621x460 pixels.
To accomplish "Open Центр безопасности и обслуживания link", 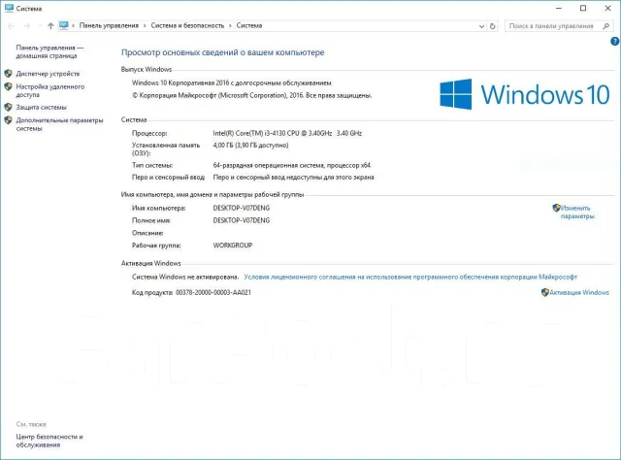I will tap(49, 441).
